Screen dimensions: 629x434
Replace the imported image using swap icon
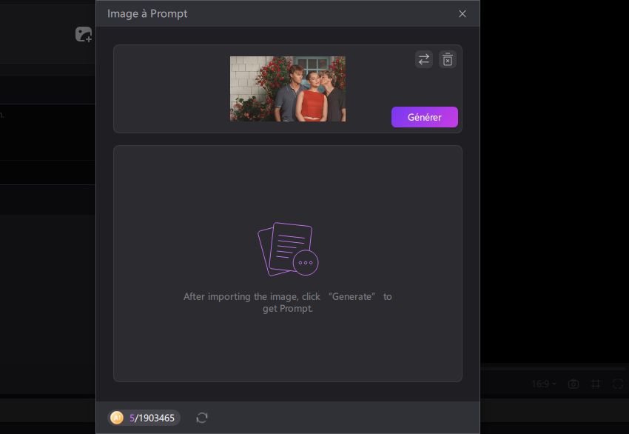tap(424, 60)
